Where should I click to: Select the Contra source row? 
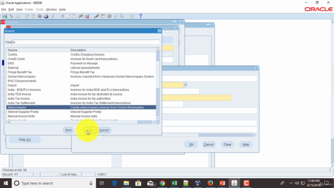tap(81, 54)
